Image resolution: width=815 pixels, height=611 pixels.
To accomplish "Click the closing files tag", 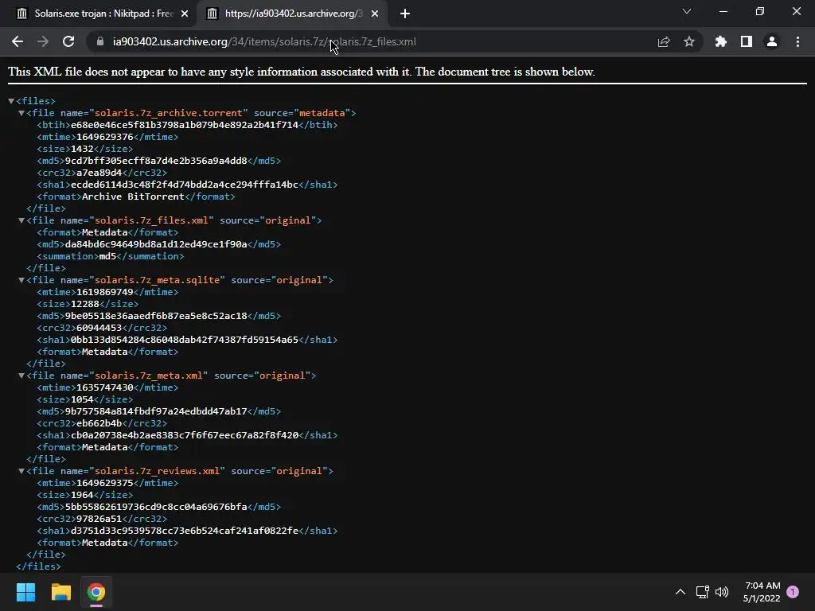I will click(x=38, y=566).
